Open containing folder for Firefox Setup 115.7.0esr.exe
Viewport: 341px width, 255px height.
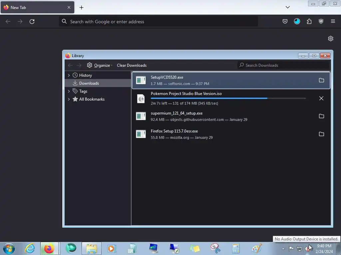click(321, 134)
